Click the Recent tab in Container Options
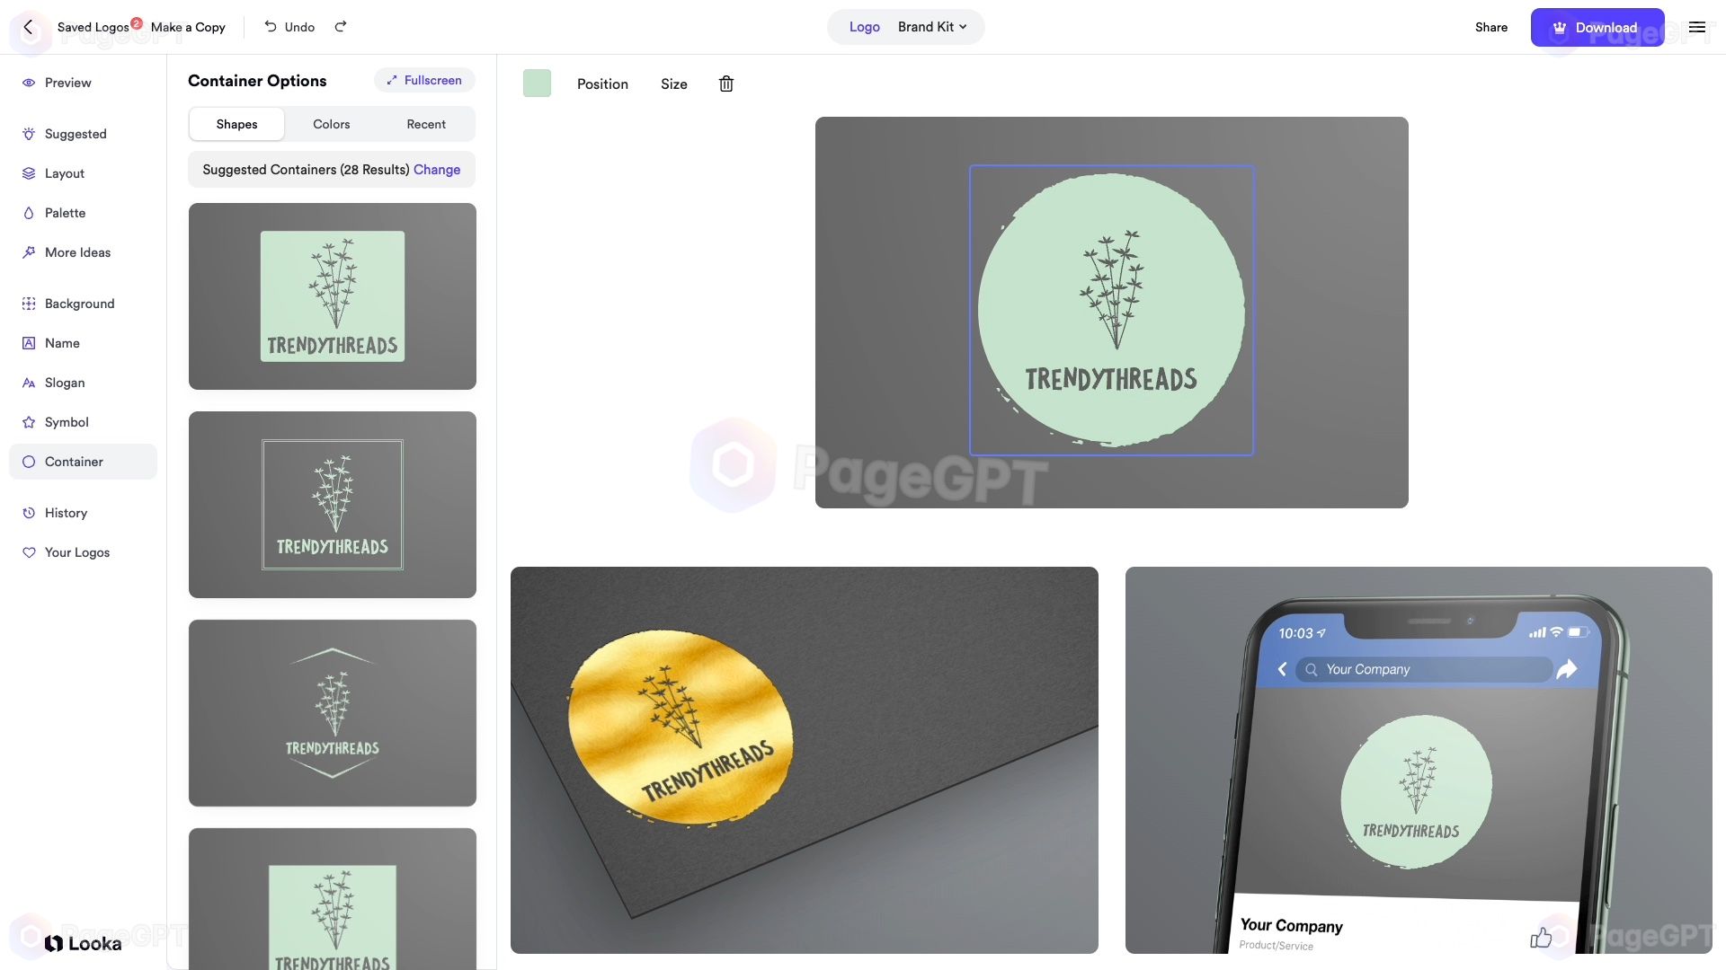This screenshot has width=1726, height=970. 427,122
